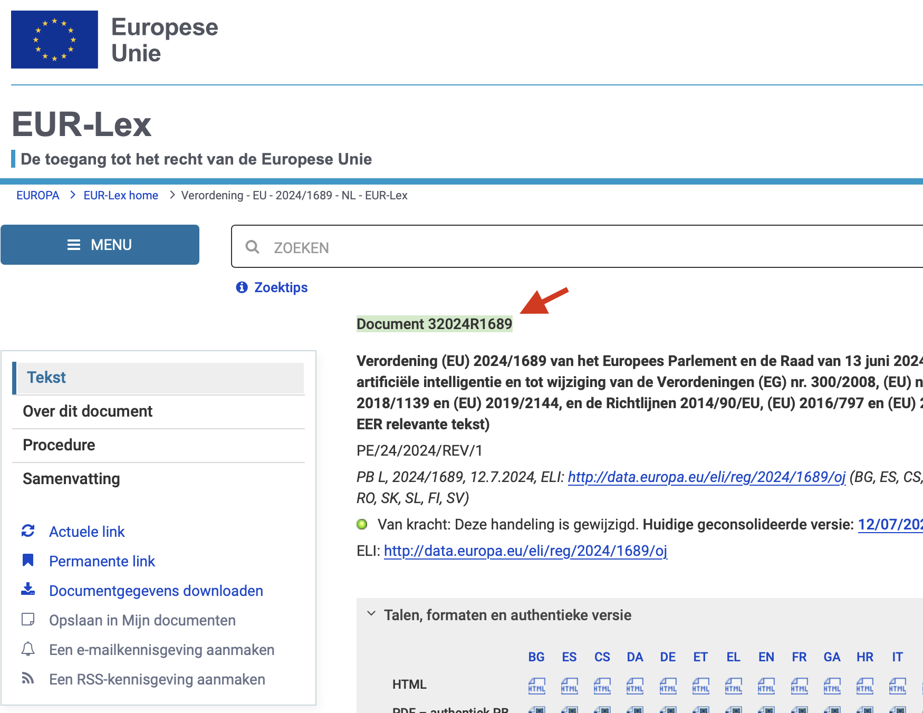The width and height of the screenshot is (923, 713).
Task: Focus the ZOEKEN search field
Action: [578, 247]
